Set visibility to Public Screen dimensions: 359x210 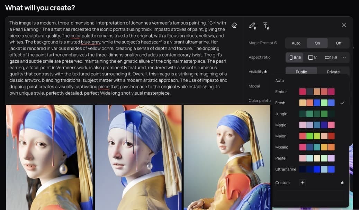301,72
